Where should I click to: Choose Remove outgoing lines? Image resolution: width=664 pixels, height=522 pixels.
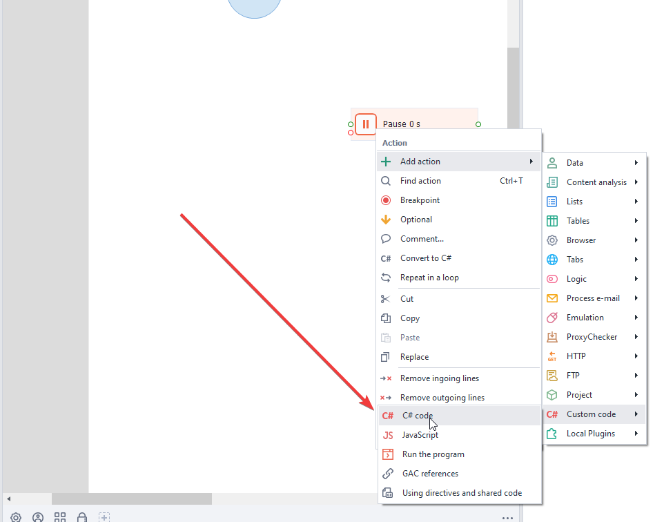(458, 398)
